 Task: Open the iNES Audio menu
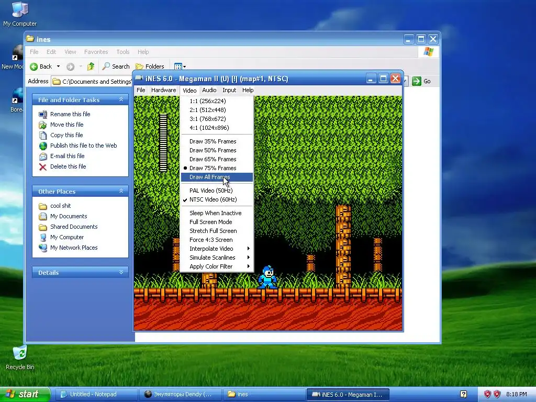pos(209,90)
